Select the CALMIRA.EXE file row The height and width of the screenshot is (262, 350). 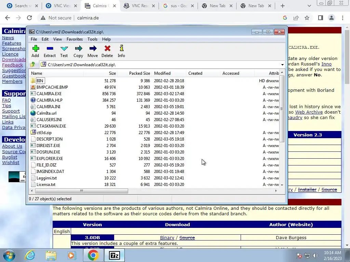pyautogui.click(x=155, y=93)
